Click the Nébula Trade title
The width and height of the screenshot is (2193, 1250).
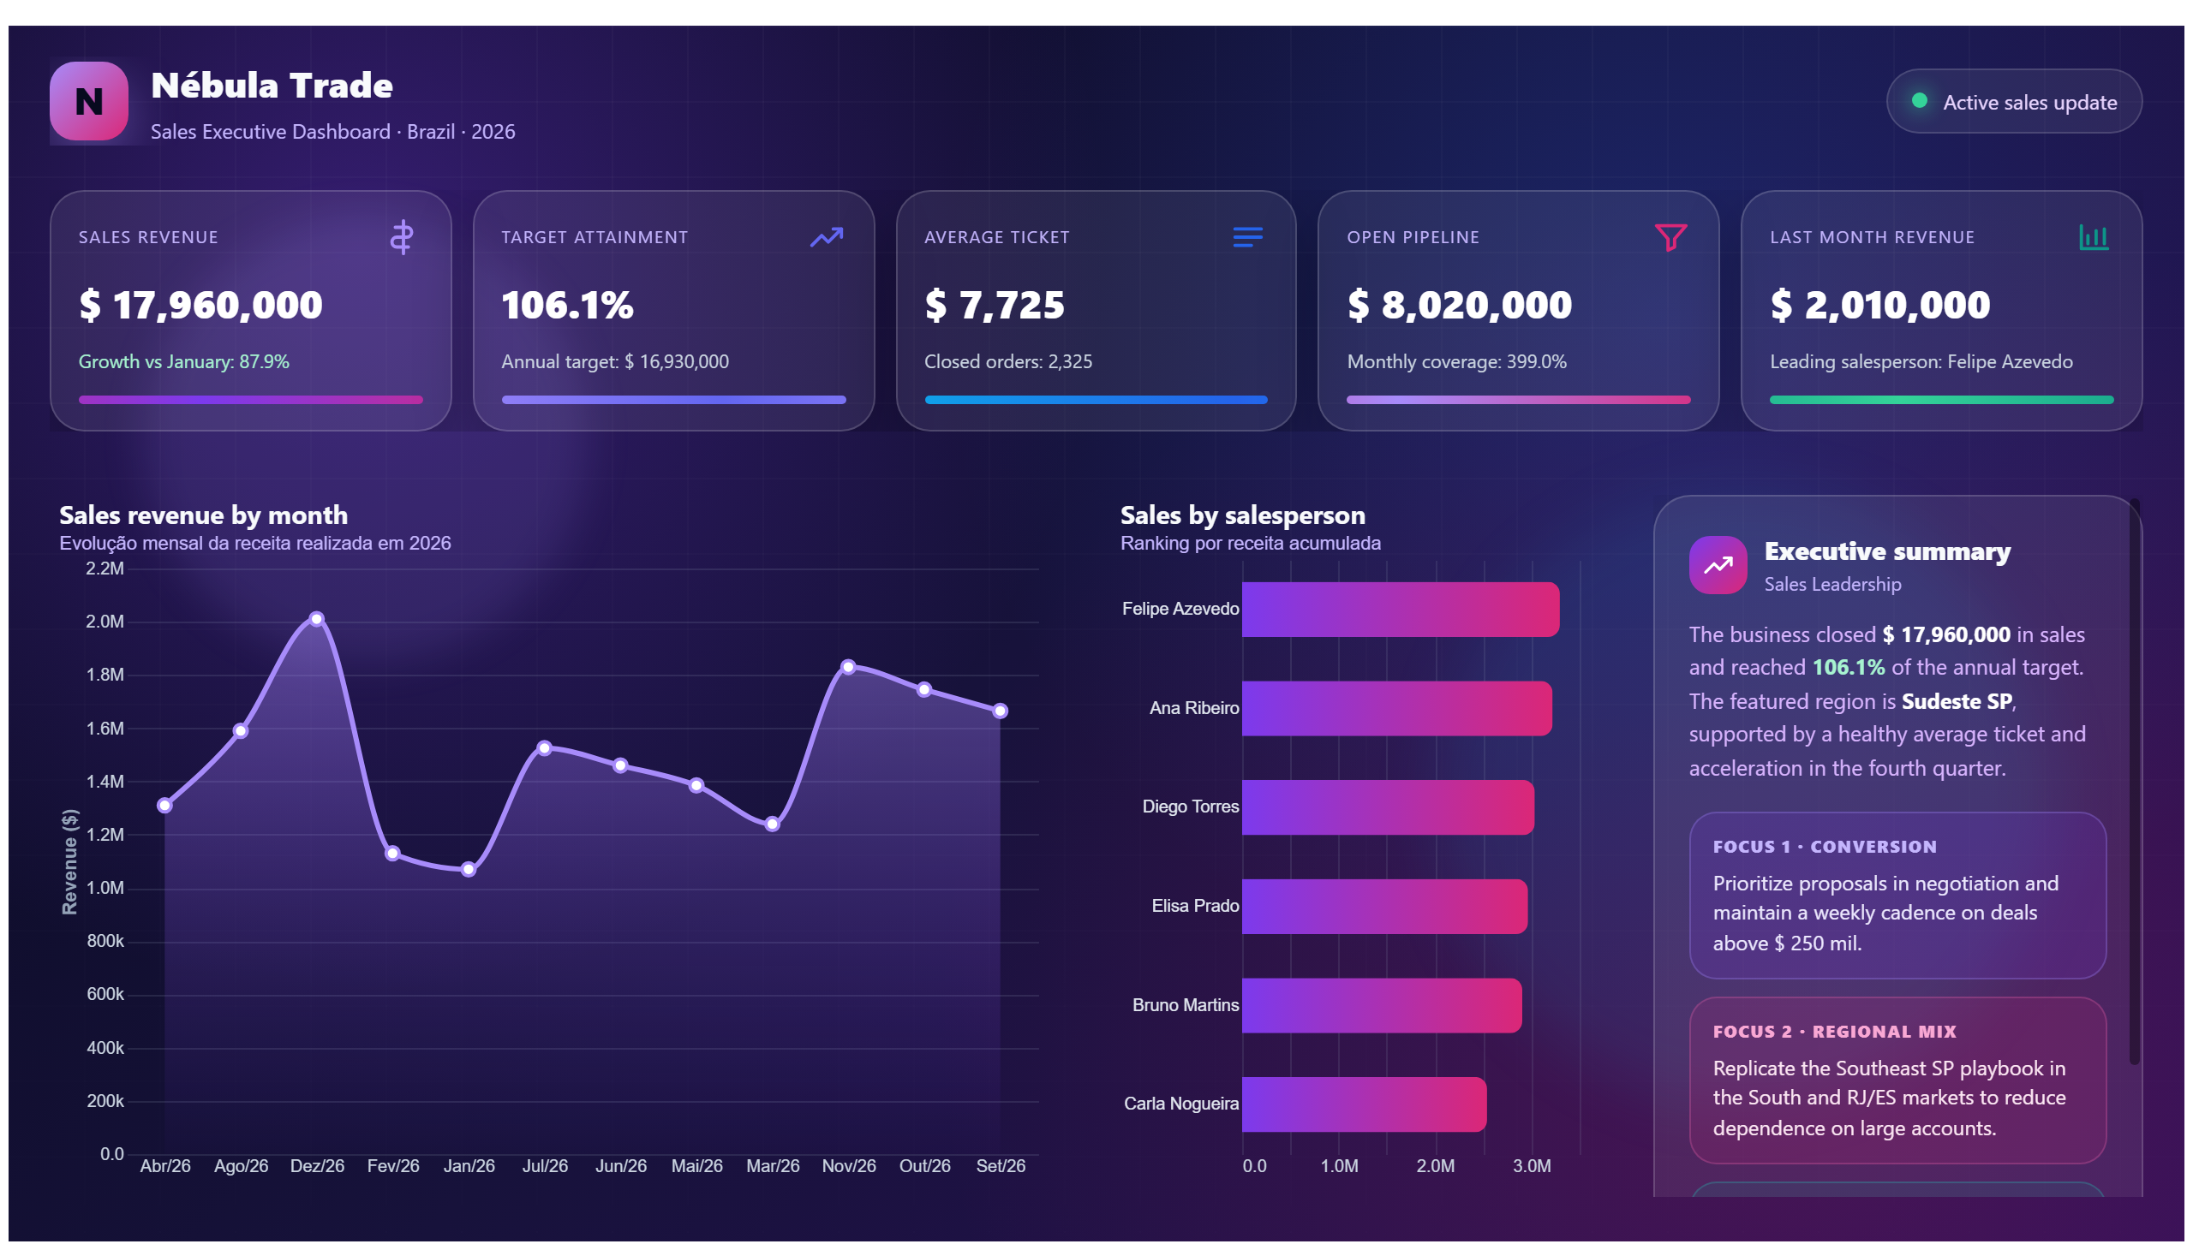(x=272, y=85)
